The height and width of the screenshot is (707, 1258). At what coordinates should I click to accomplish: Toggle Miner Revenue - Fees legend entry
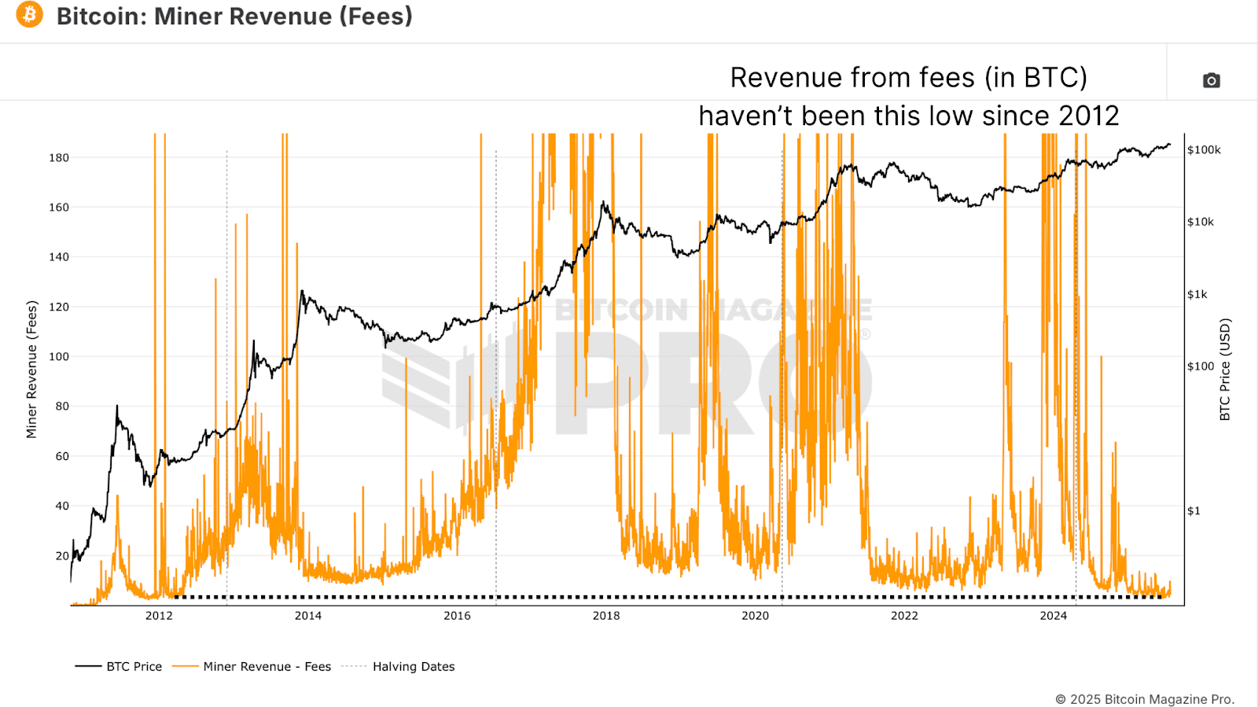coord(252,666)
